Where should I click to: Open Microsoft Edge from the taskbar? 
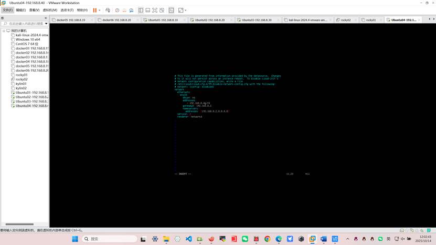279,239
